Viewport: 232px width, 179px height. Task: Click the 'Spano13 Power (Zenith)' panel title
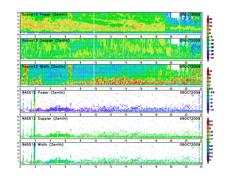click(44, 15)
